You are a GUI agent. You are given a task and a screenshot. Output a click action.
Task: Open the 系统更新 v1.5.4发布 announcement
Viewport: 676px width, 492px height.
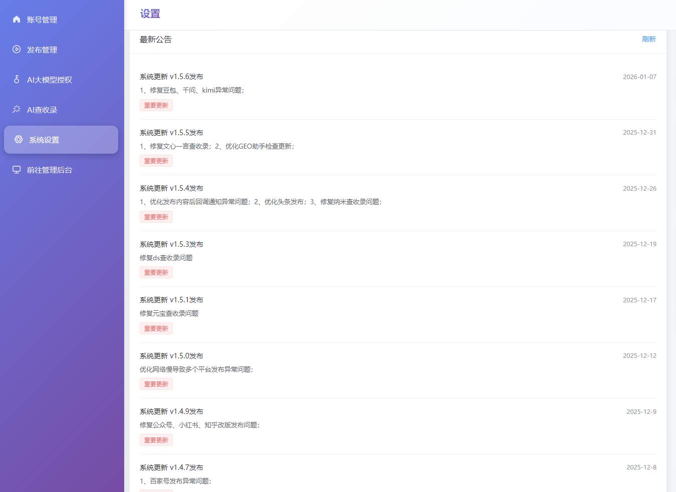(171, 188)
